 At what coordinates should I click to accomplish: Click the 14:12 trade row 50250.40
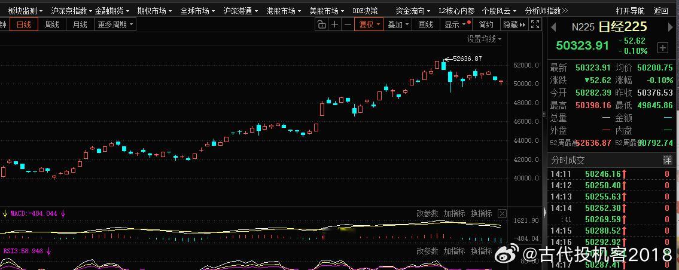tap(611, 185)
